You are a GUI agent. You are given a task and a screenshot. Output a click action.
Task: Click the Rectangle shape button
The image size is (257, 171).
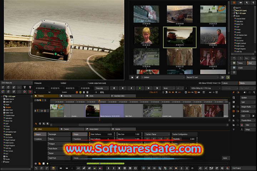click(59, 134)
